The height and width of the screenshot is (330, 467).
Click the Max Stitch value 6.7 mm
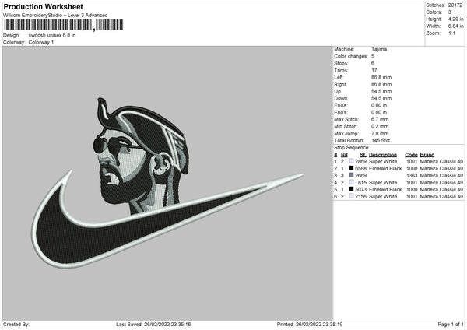tap(380, 119)
